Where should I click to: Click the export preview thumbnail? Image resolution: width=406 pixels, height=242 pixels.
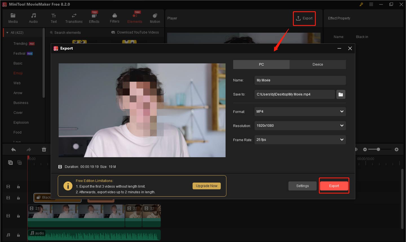click(x=142, y=110)
